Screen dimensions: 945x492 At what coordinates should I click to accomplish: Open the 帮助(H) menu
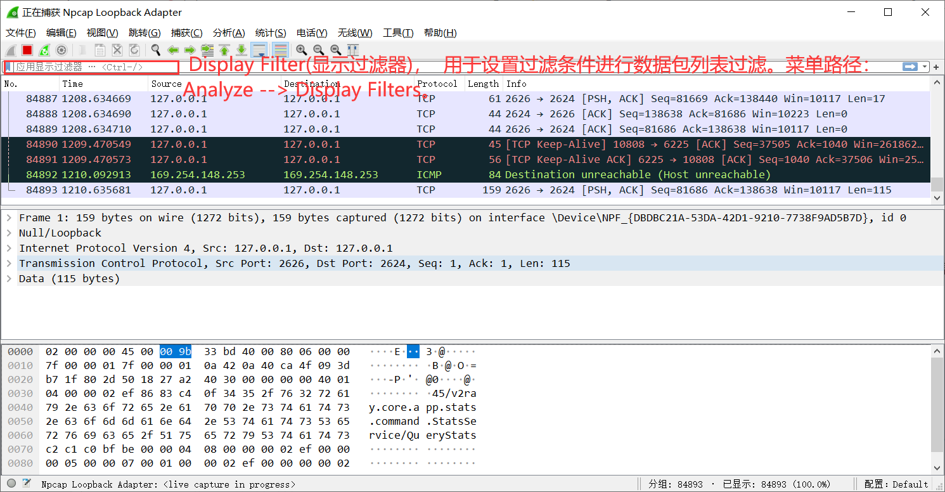(440, 33)
